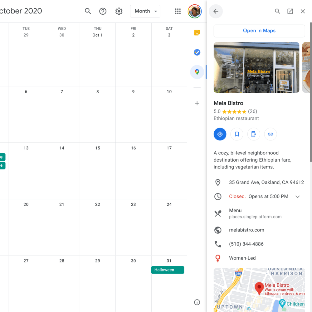The height and width of the screenshot is (312, 312).
Task: Click the Get add-ons plus icon
Action: pyautogui.click(x=197, y=103)
